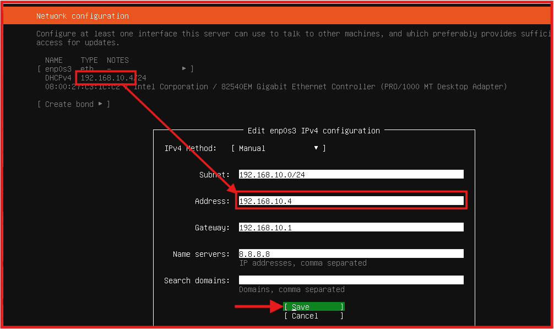Focus the Address input field
Screen dimensions: 554x329
(x=351, y=201)
